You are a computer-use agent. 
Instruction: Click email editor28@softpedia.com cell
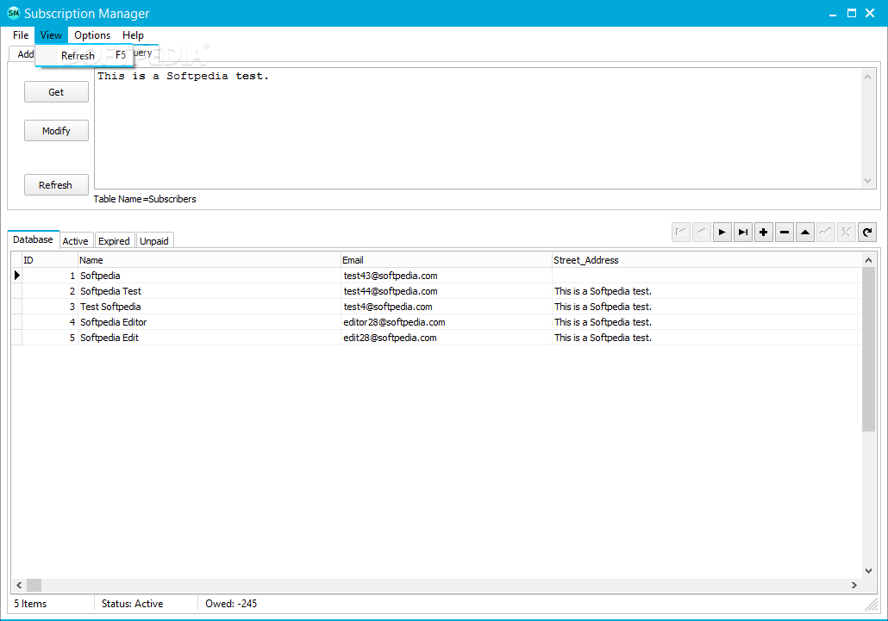point(447,322)
